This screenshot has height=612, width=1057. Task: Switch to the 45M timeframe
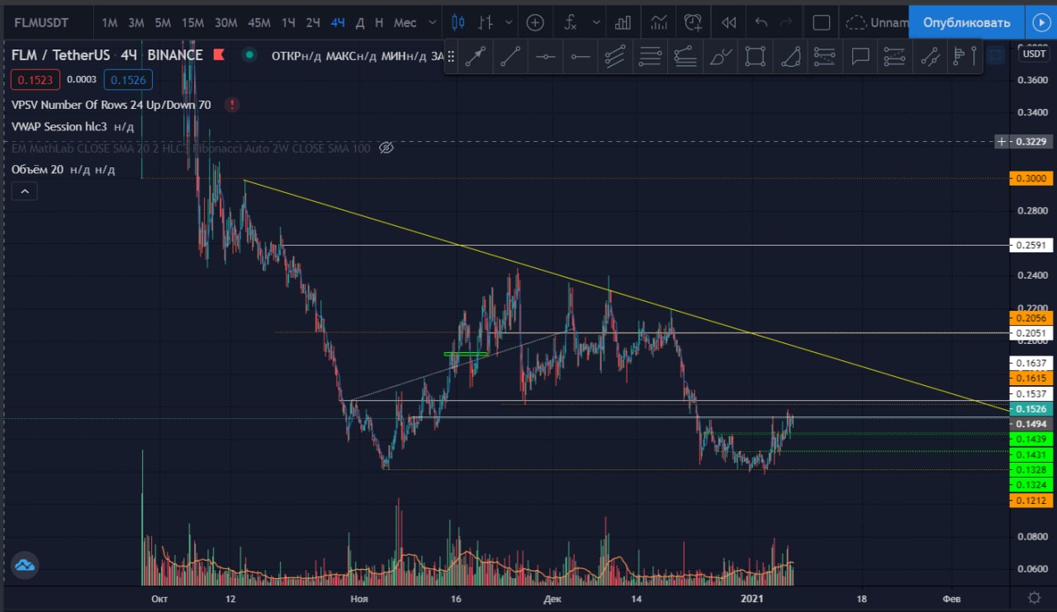tap(259, 22)
